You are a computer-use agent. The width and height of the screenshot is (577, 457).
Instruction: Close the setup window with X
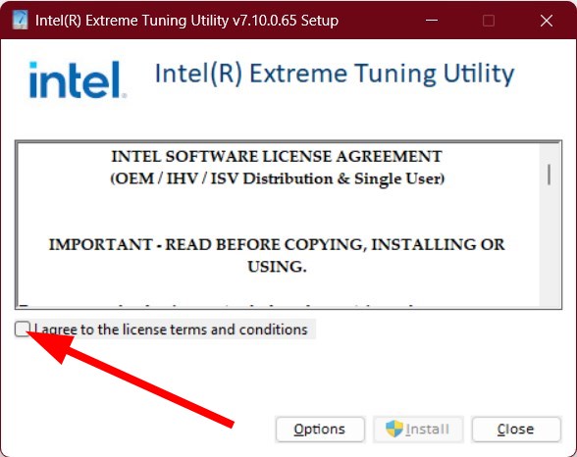[x=547, y=21]
